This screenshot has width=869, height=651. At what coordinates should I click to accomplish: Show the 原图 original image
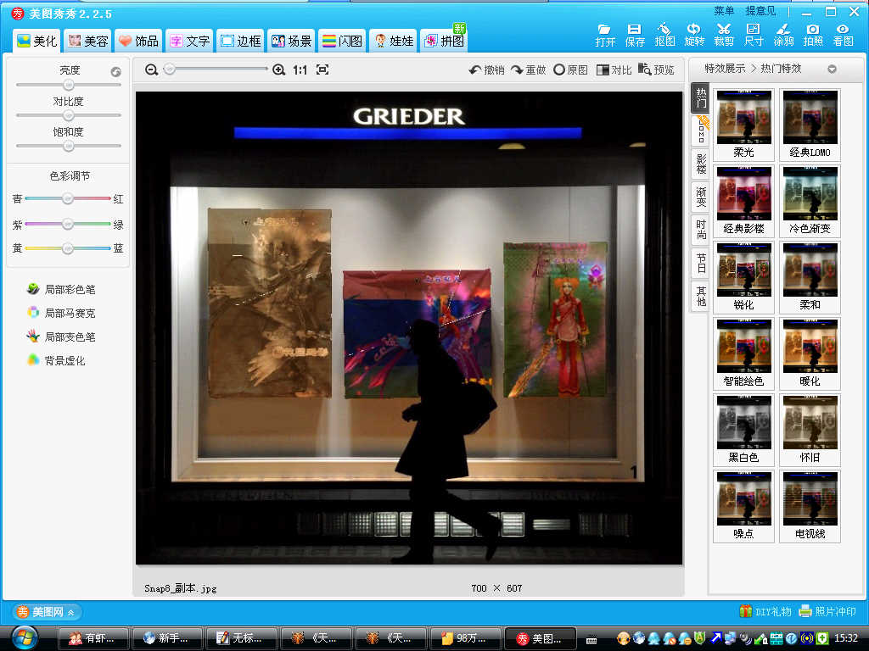click(x=571, y=70)
